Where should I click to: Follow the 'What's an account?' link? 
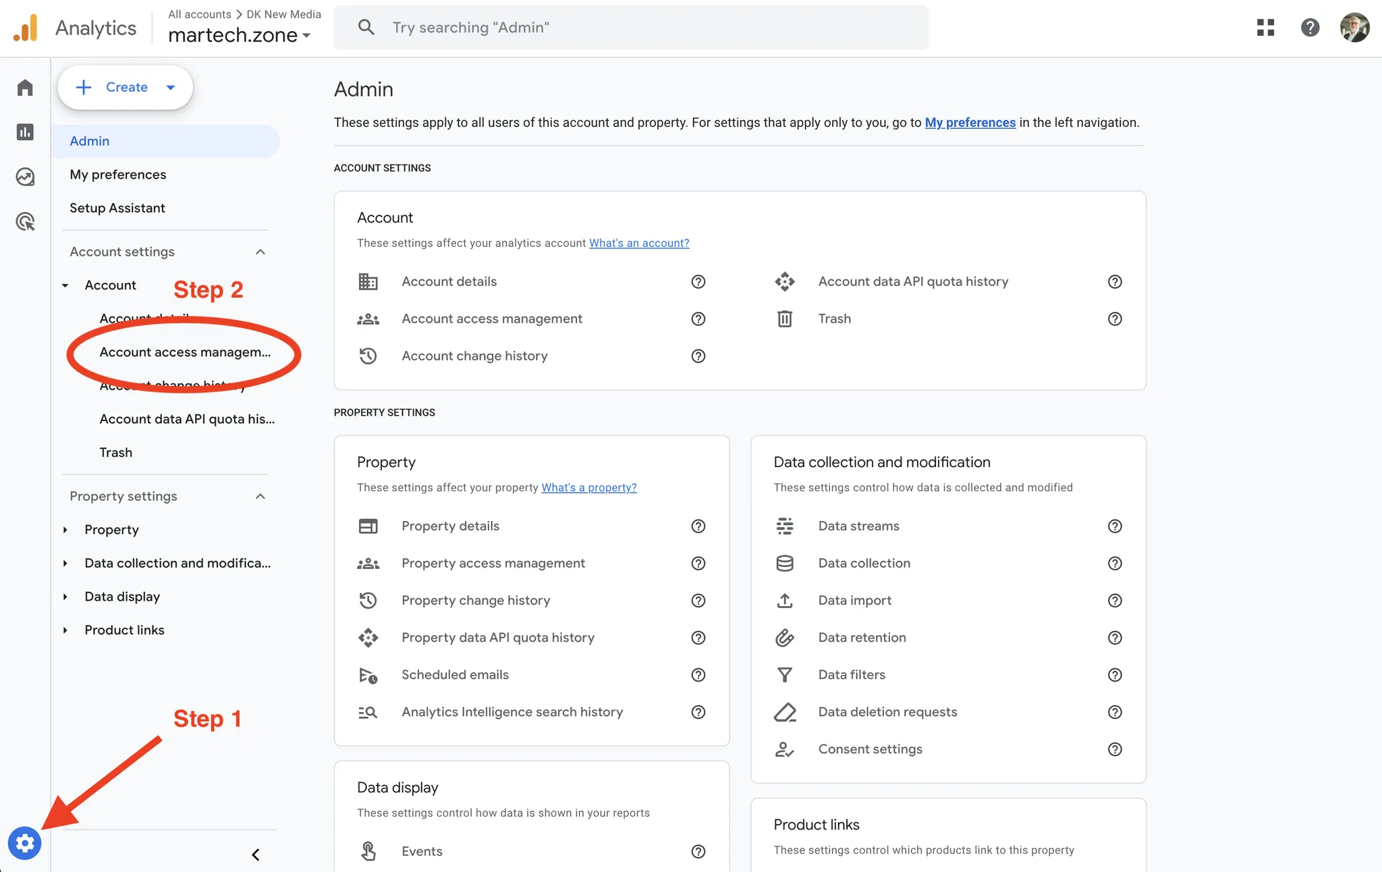pyautogui.click(x=639, y=243)
